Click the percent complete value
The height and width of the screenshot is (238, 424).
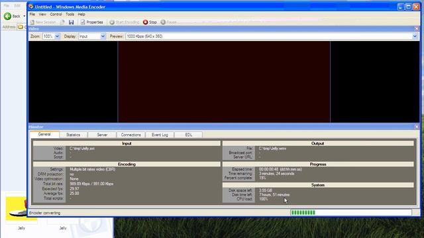point(262,178)
